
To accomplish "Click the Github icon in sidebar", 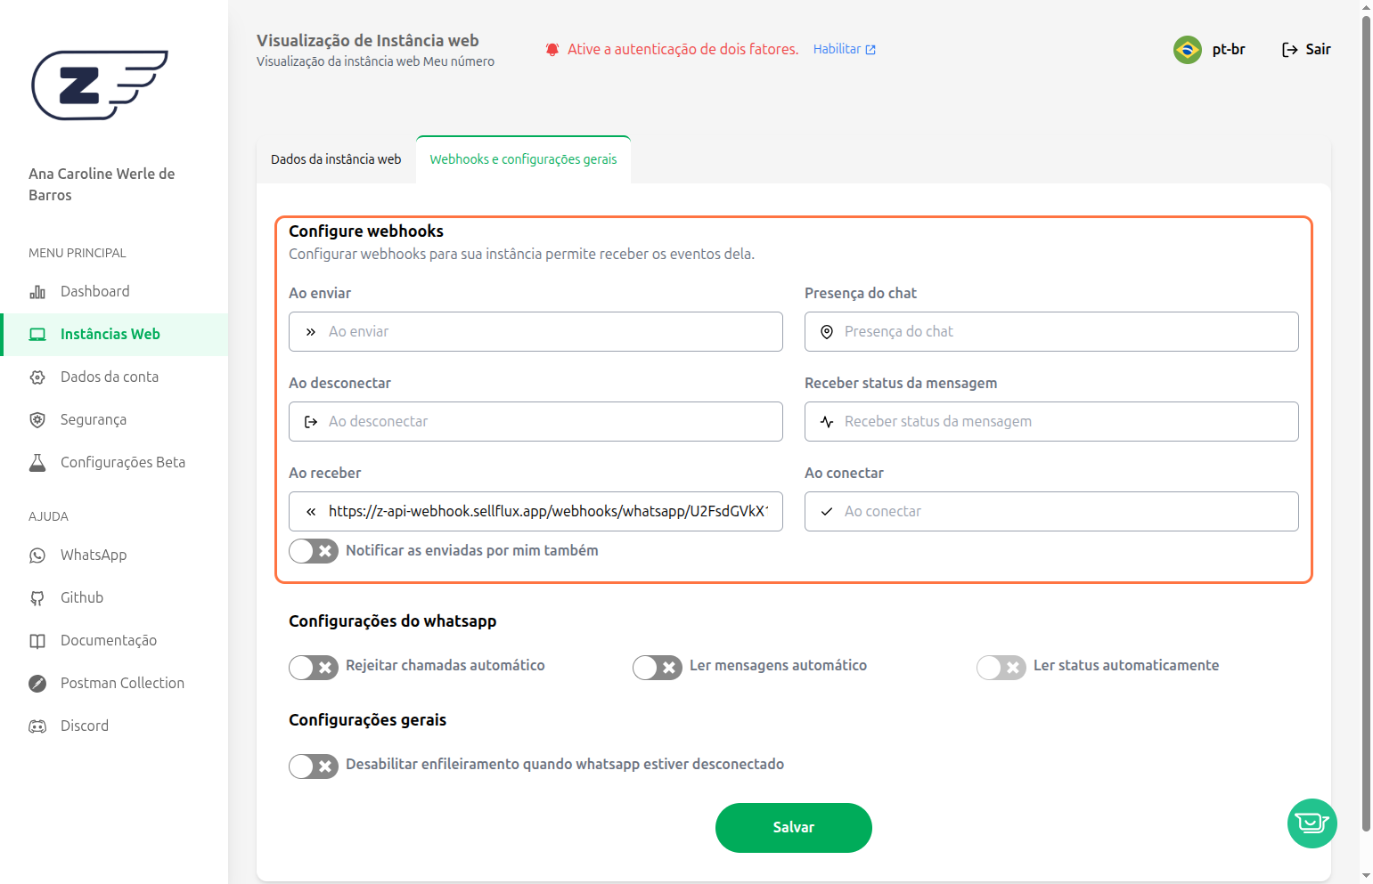I will (x=37, y=598).
